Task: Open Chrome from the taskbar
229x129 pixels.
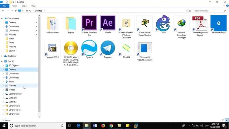Action: 111,126
